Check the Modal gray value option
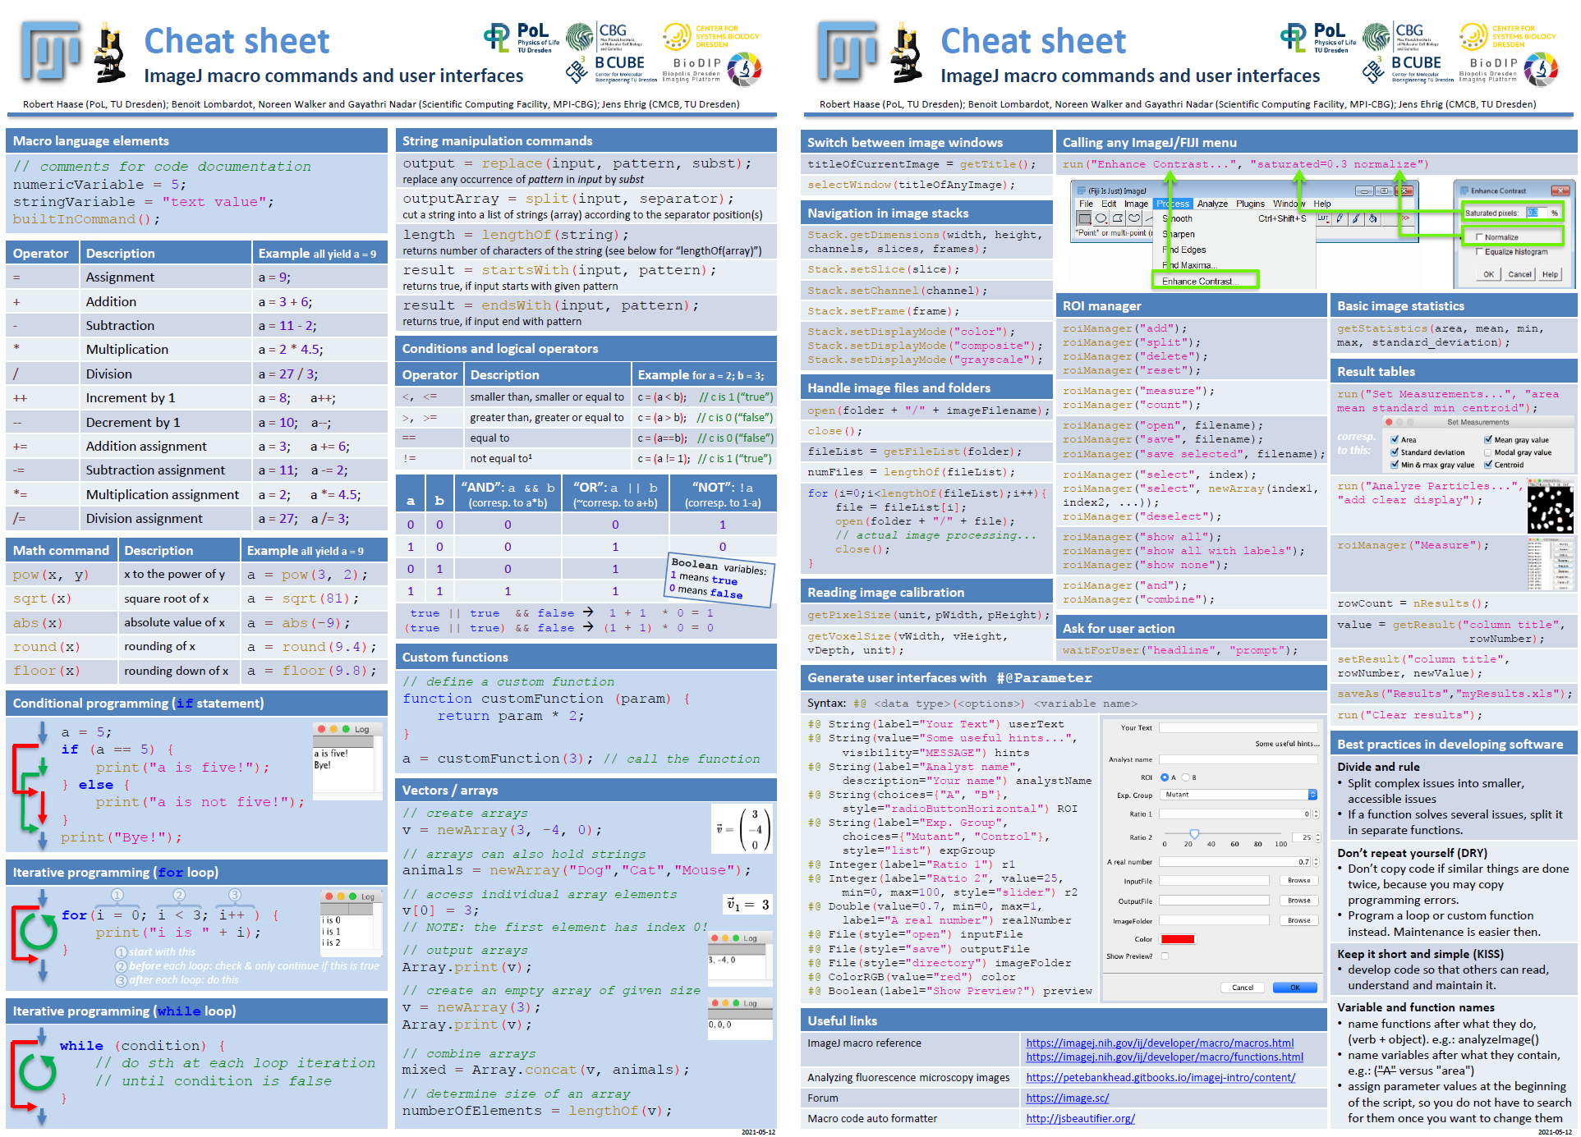The width and height of the screenshot is (1581, 1137). pos(1488,452)
